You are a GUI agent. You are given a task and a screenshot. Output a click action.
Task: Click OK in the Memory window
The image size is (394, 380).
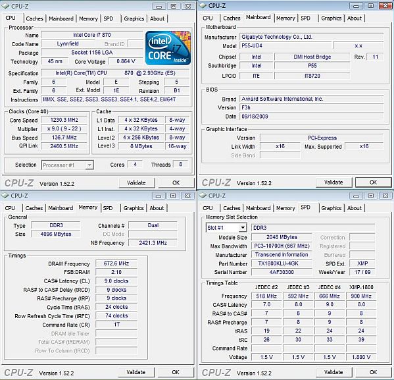(176, 372)
